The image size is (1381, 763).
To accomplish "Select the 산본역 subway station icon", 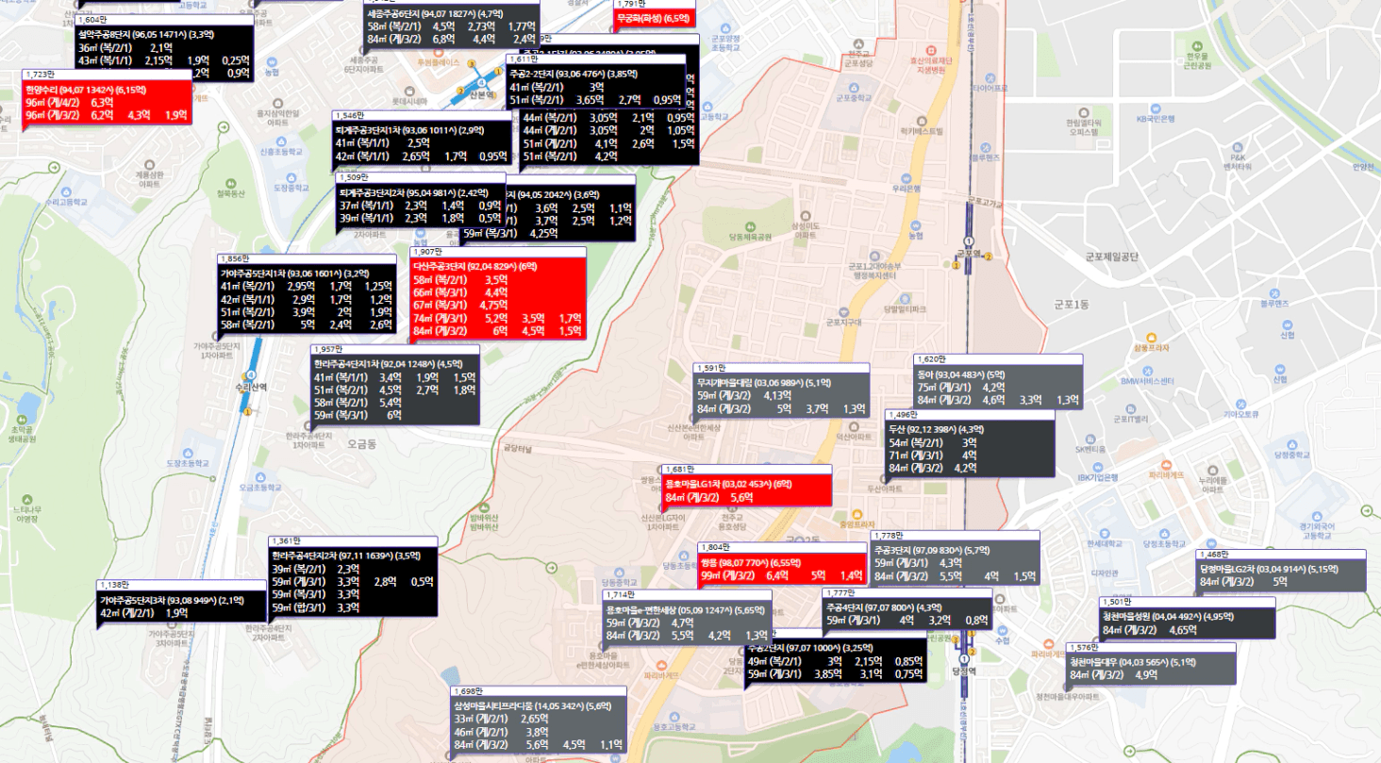I will (x=482, y=81).
